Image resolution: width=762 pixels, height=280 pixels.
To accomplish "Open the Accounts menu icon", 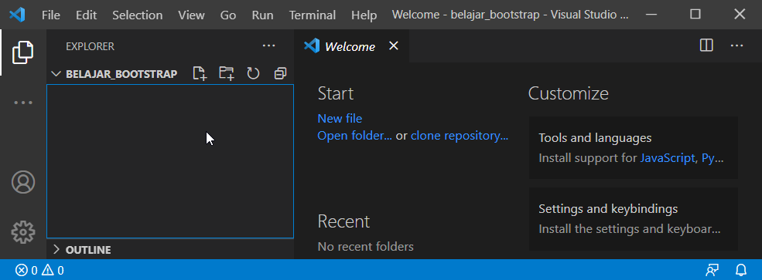I will click(x=23, y=182).
